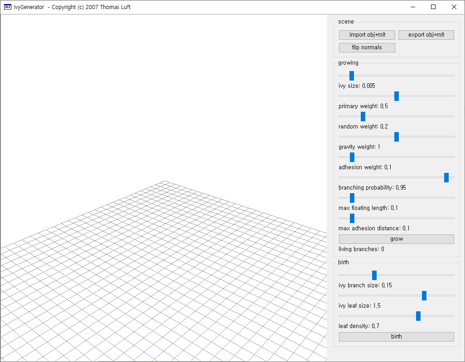Click the 3D grid floor viewport
465x362 pixels.
(x=164, y=188)
